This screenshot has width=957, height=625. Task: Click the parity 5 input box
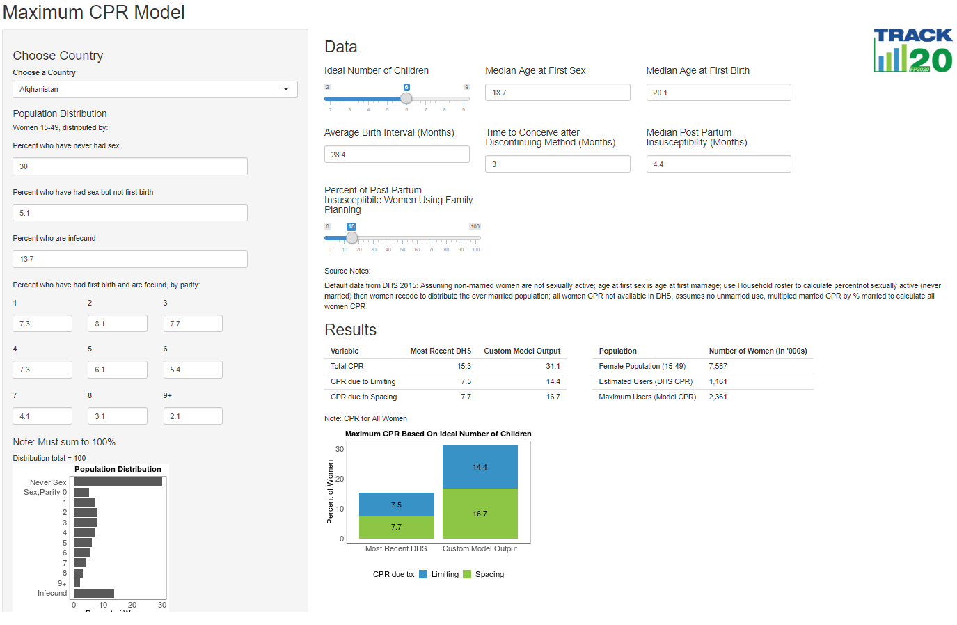[118, 370]
